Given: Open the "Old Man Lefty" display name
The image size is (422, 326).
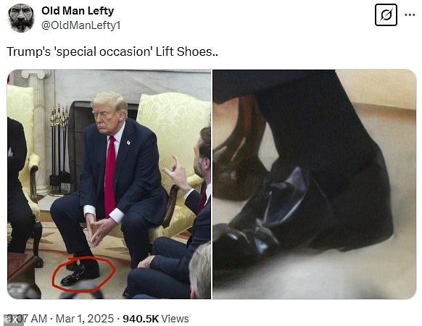Looking at the screenshot, I should 78,11.
